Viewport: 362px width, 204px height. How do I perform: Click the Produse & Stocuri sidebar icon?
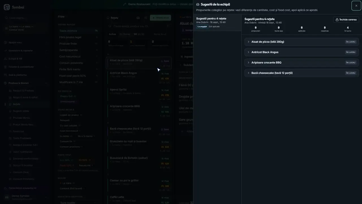click(x=6, y=83)
